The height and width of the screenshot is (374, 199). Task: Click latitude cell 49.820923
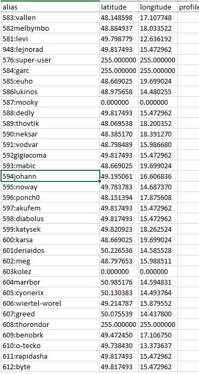tap(119, 229)
